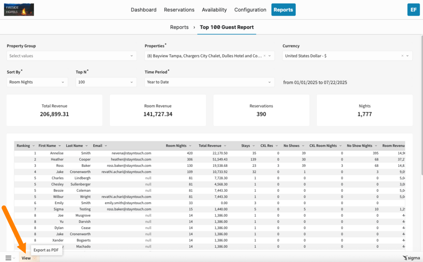
Task: Click the Sigma logo in footer
Action: (411, 258)
